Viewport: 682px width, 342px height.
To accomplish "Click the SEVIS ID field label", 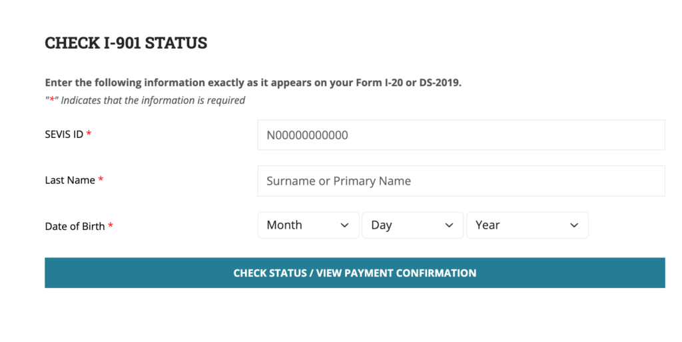I will click(x=64, y=134).
